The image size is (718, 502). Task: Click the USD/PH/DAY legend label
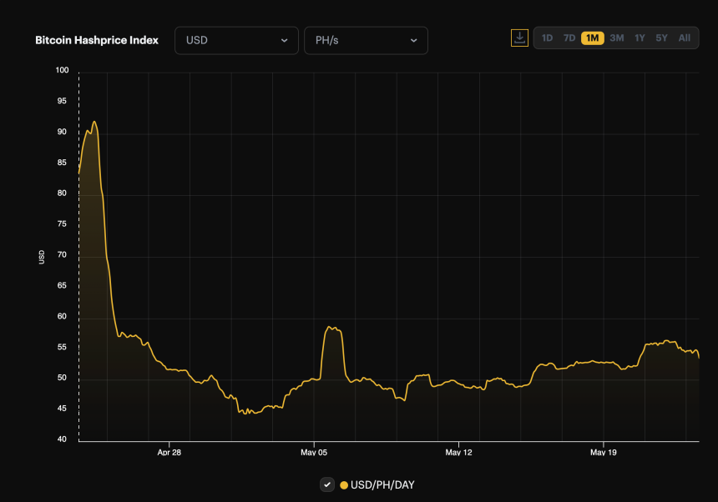pyautogui.click(x=382, y=484)
